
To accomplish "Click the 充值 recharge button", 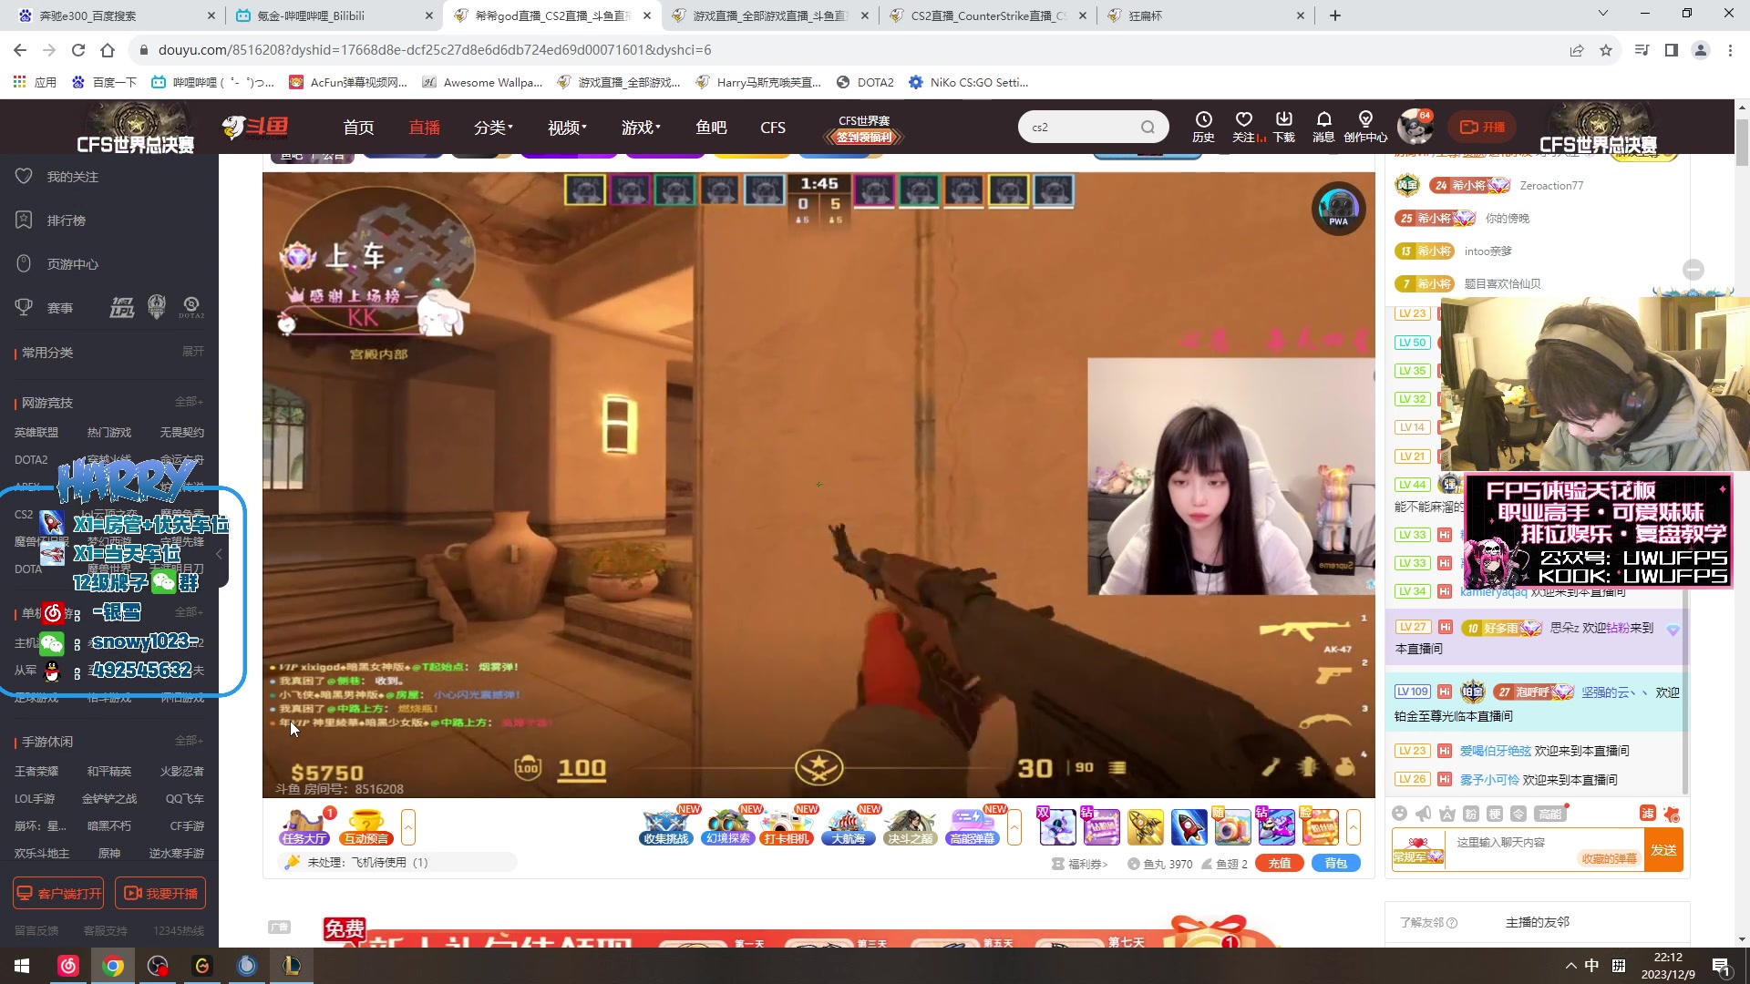I will click(1280, 864).
